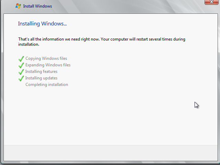Select the "Copying Windows files" step label
This screenshot has height=165, width=220.
[x=46, y=58]
